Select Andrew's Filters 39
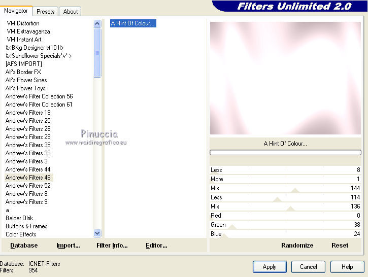Image resolution: width=368 pixels, height=277 pixels. click(28, 153)
